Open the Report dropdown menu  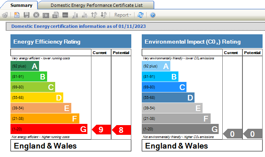click(x=123, y=15)
